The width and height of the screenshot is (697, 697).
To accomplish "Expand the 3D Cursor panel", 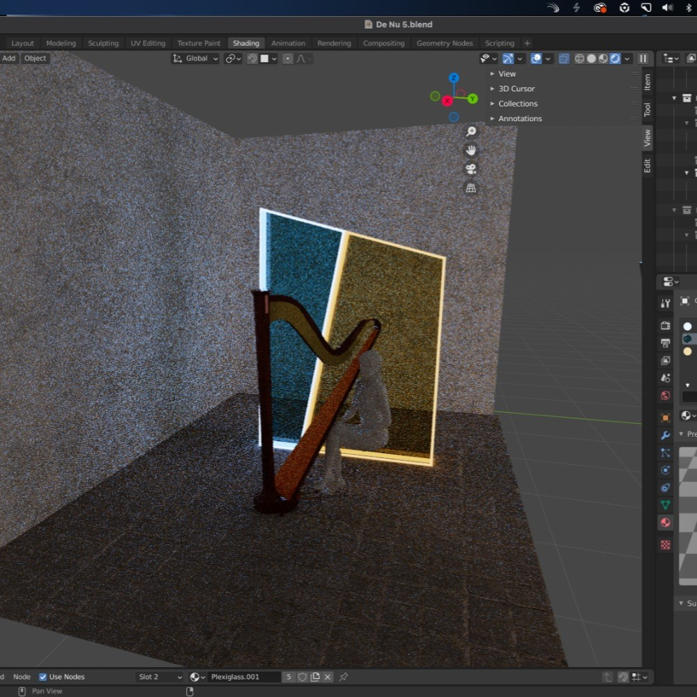I will coord(516,89).
